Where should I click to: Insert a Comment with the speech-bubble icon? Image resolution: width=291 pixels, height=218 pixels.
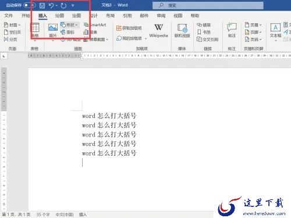[232, 30]
